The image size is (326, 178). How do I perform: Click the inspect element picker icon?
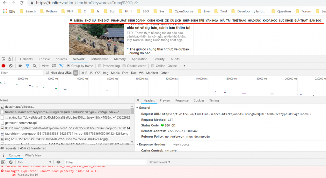[4, 59]
